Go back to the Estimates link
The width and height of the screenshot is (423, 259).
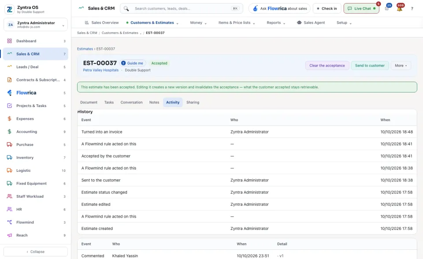click(85, 49)
